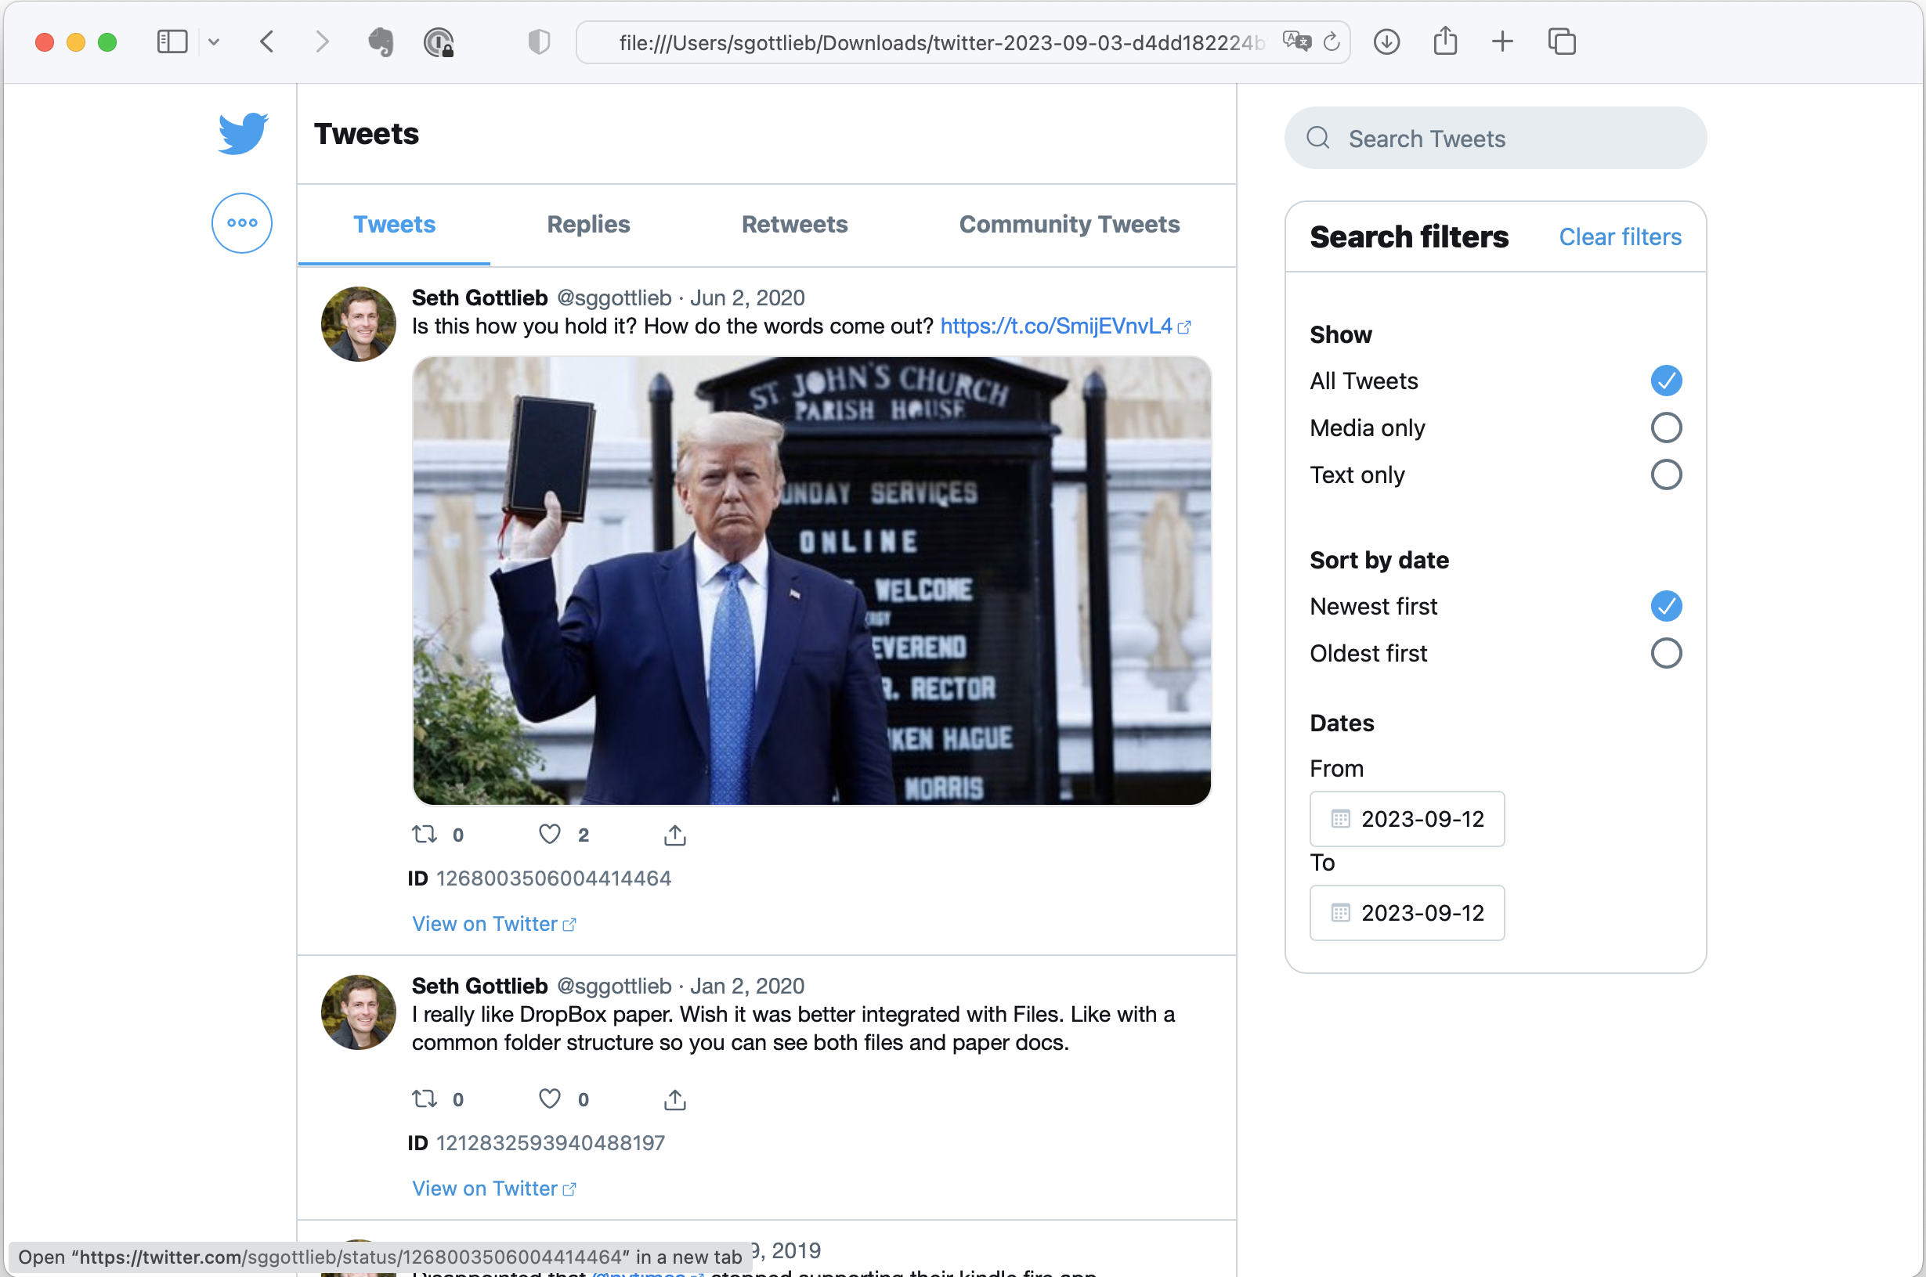This screenshot has height=1277, width=1926.
Task: Open the Safari share icon
Action: [1445, 40]
